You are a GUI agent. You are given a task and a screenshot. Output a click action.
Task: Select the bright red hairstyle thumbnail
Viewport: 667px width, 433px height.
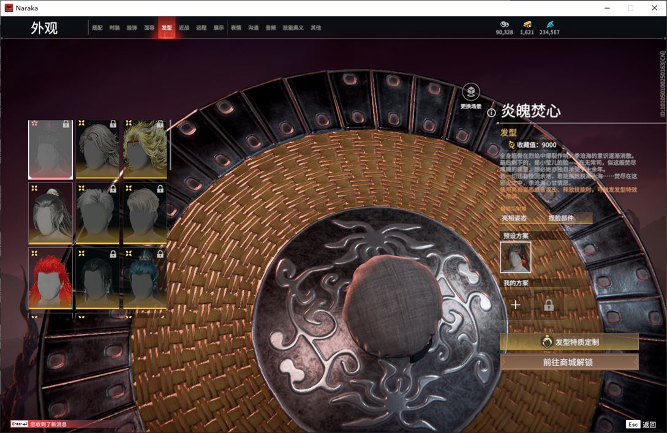coord(50,278)
